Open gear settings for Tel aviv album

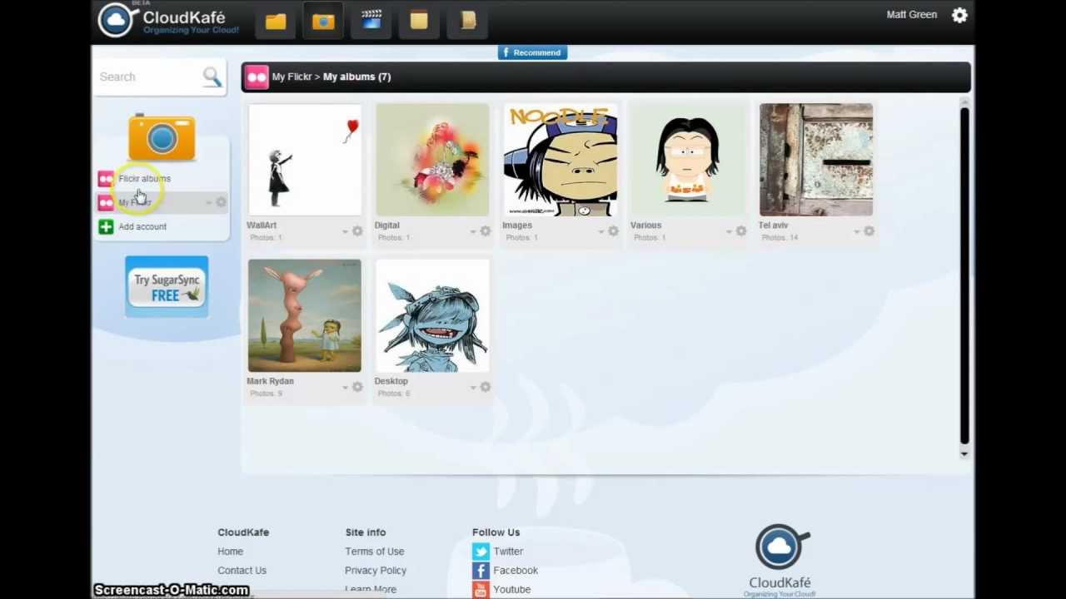pos(869,231)
